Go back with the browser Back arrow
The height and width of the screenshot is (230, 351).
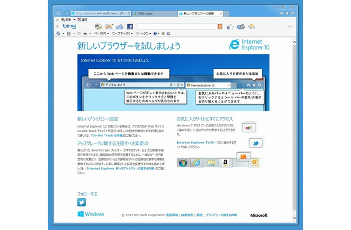coord(59,13)
